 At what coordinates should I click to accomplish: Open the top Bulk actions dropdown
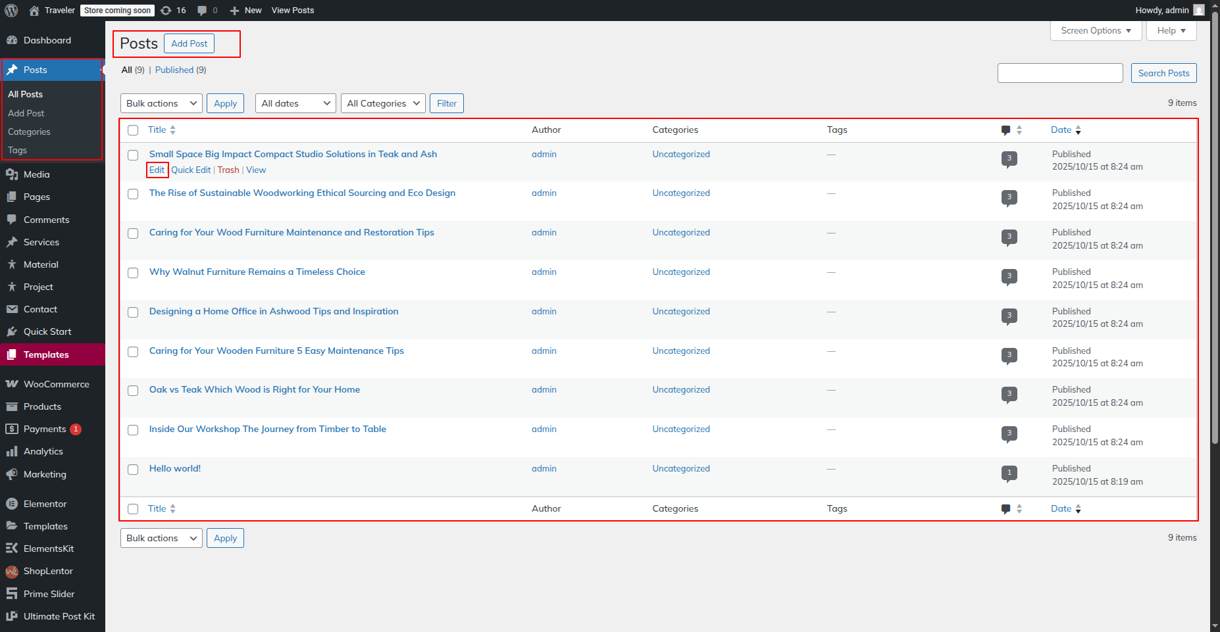[161, 103]
